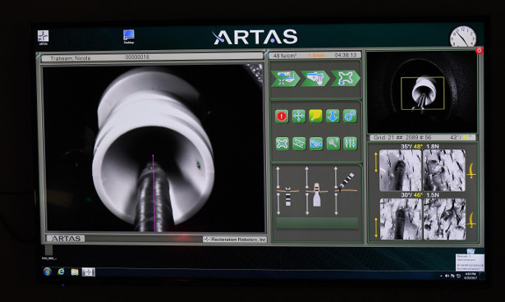Click the top-left follicle thumbnail labeled 35°/48°
This screenshot has width=505, height=302.
tap(400, 170)
